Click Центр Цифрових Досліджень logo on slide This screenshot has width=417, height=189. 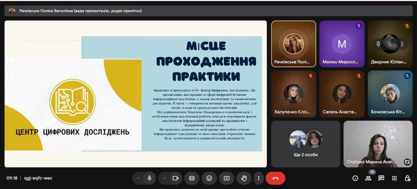72,102
